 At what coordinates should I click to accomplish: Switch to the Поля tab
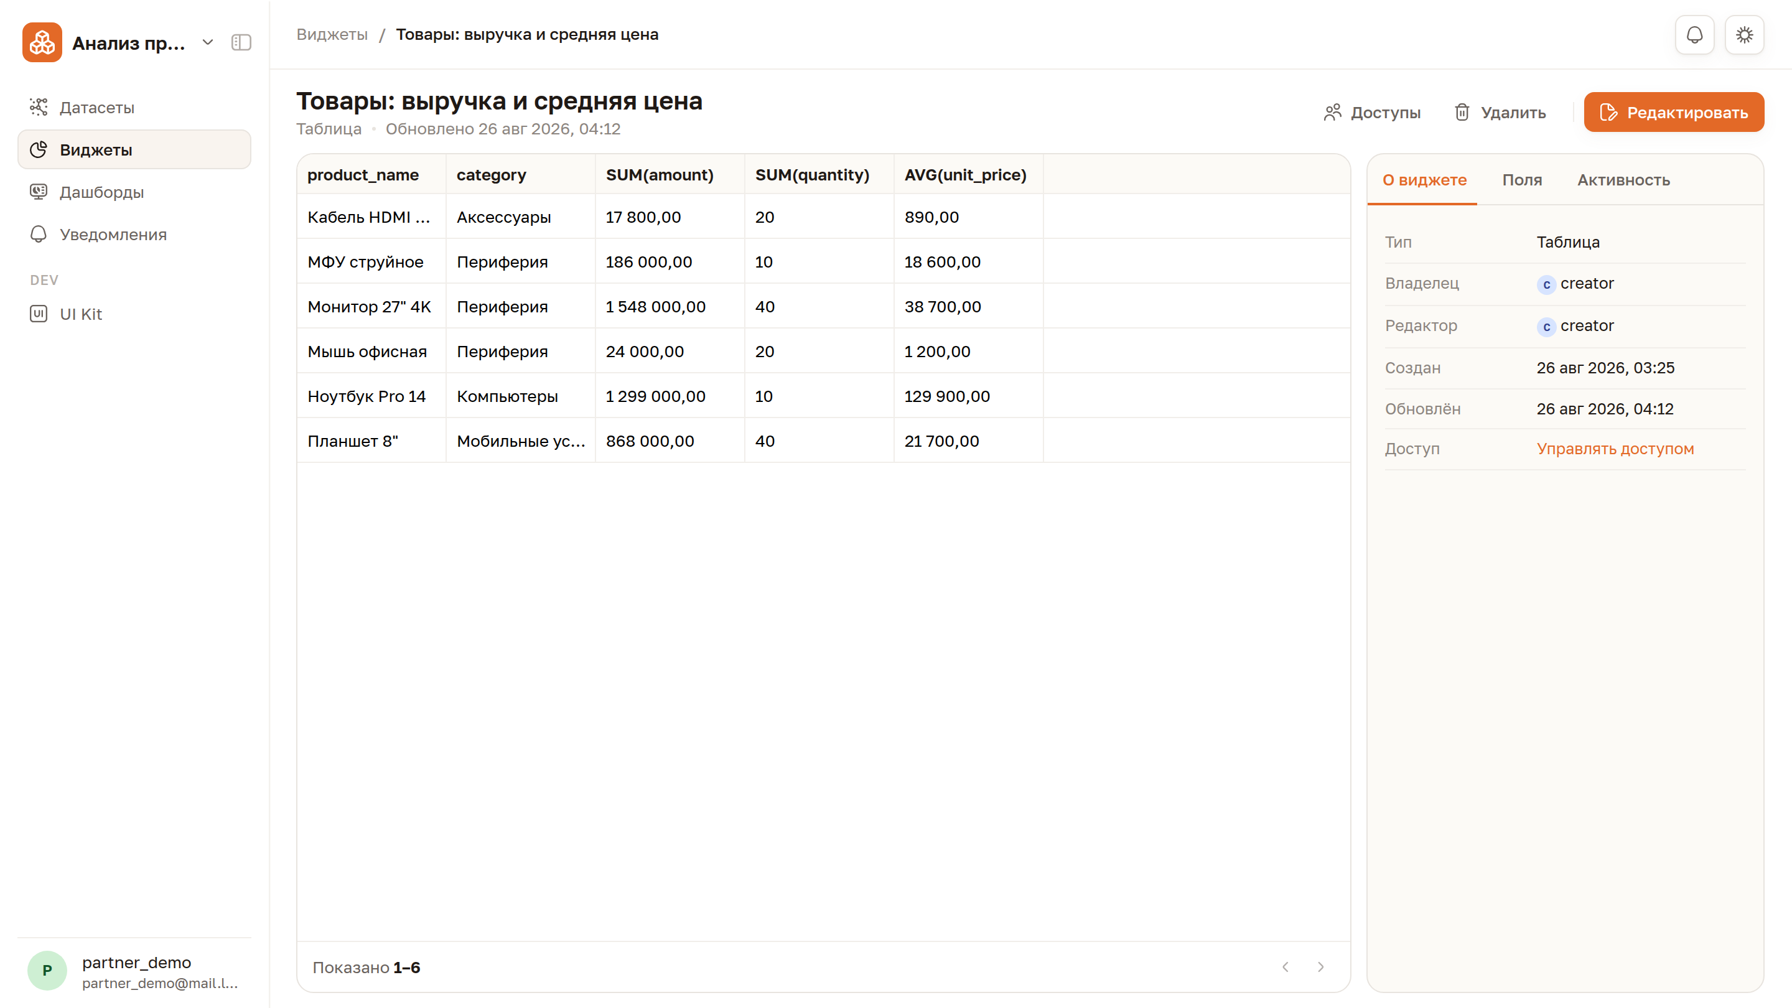point(1522,180)
